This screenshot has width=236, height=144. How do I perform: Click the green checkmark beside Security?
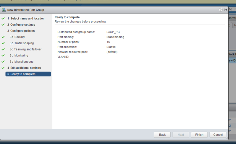tap(3, 37)
